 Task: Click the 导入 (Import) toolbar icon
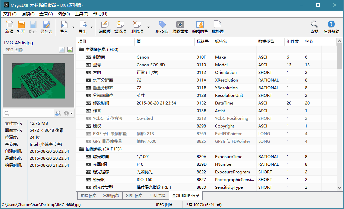64,24
